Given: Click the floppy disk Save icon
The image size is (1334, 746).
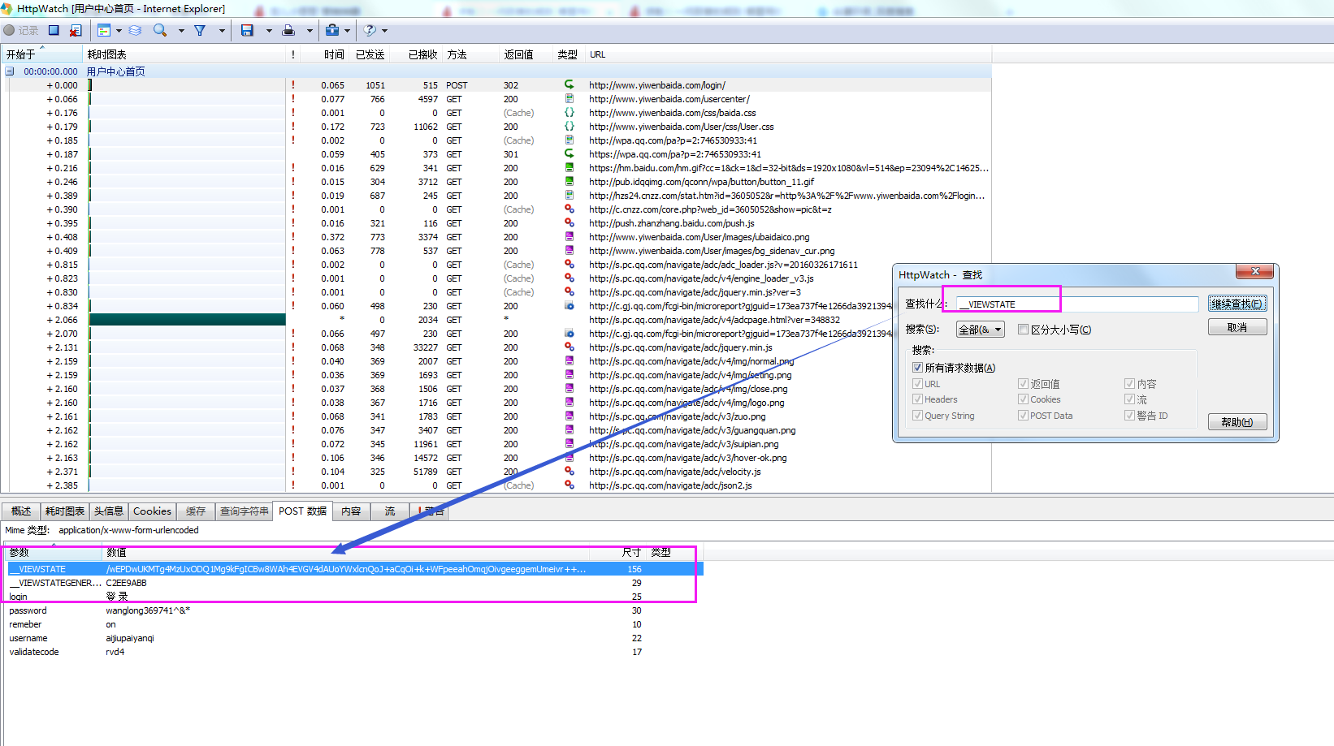Looking at the screenshot, I should point(247,30).
